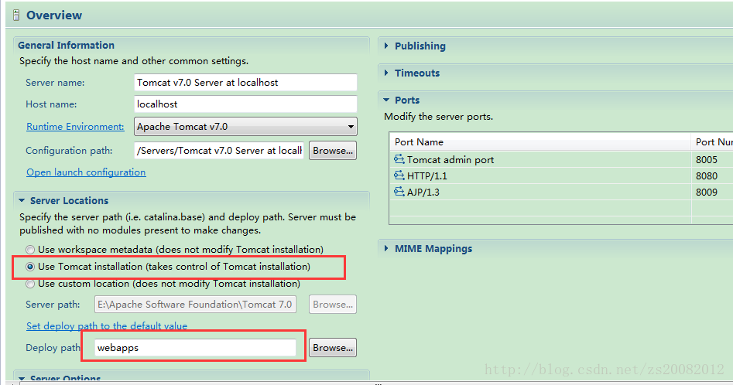
Task: Browse for the Configuration path
Action: [x=333, y=151]
